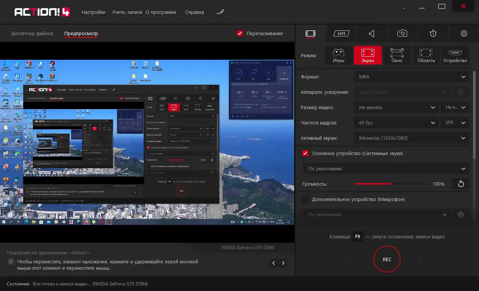
Task: Switch to the LIVE streaming tab
Action: click(341, 34)
